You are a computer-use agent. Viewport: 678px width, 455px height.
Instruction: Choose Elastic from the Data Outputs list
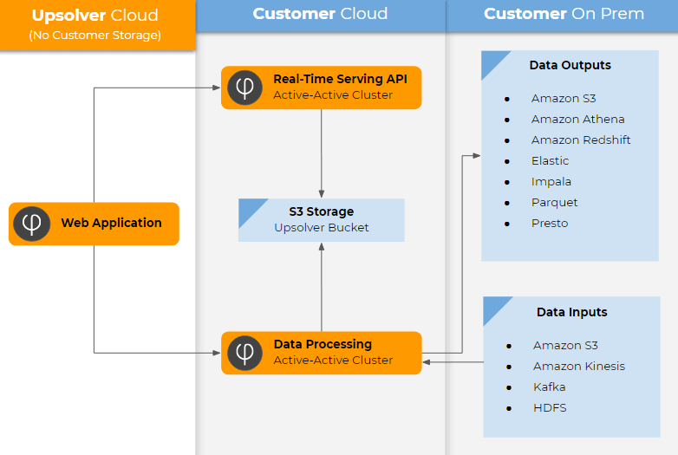(550, 161)
